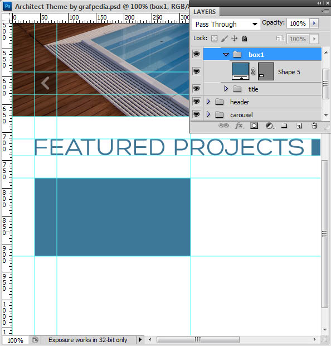Select the Shape 5 layer name
Screen dimensions: 331x346
click(x=289, y=72)
